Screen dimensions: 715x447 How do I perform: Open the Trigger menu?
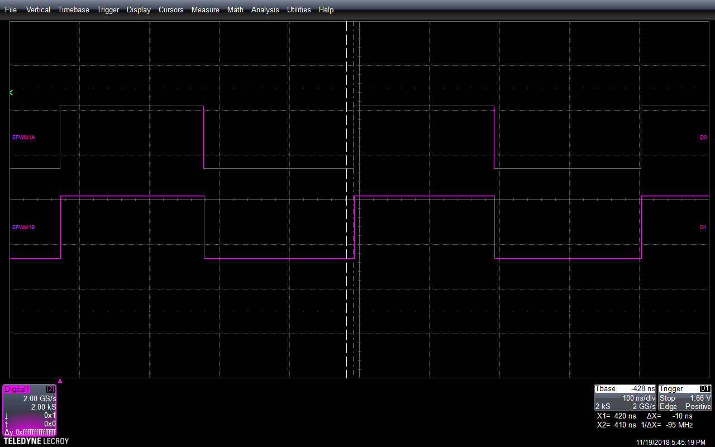[108, 9]
